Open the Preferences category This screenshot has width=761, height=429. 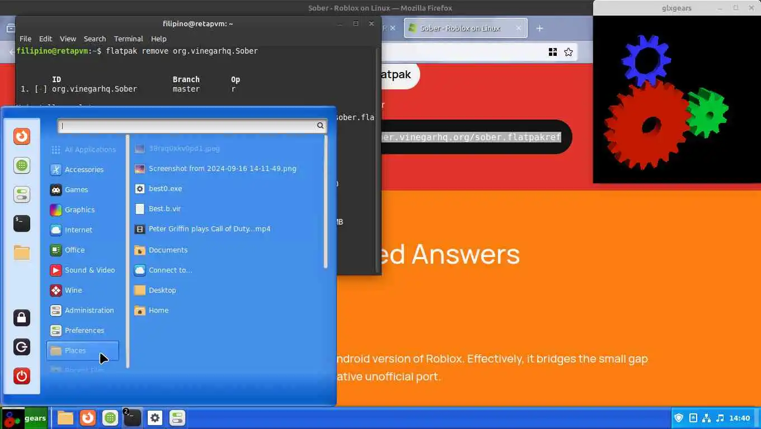point(83,330)
